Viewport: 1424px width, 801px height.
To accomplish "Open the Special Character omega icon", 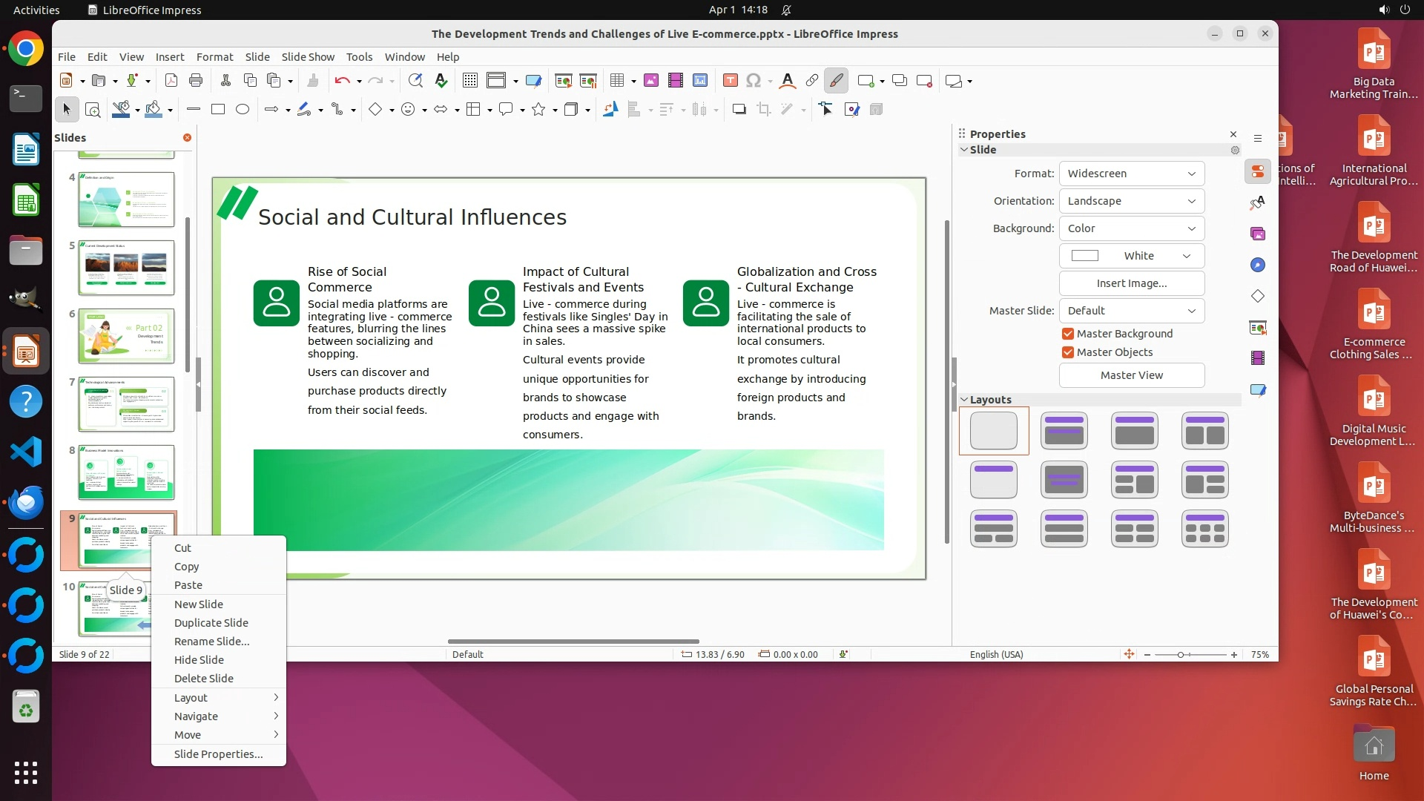I will (754, 81).
